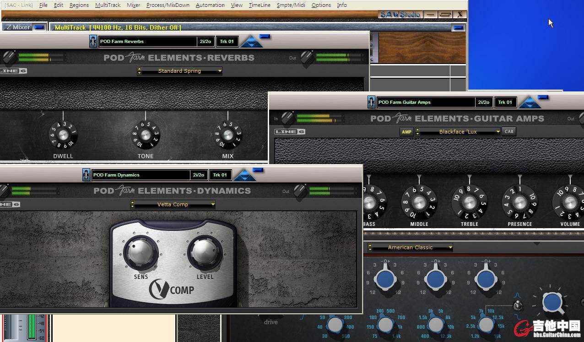The width and height of the screenshot is (584, 342).
Task: Step models beside Vetta Comp
Action: [x=132, y=204]
